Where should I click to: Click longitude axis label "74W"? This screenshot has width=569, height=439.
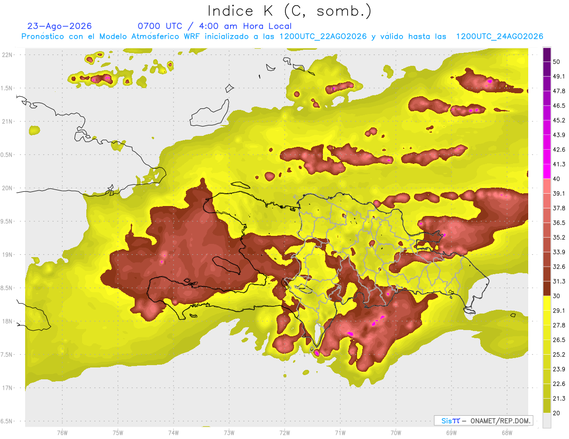tap(173, 433)
